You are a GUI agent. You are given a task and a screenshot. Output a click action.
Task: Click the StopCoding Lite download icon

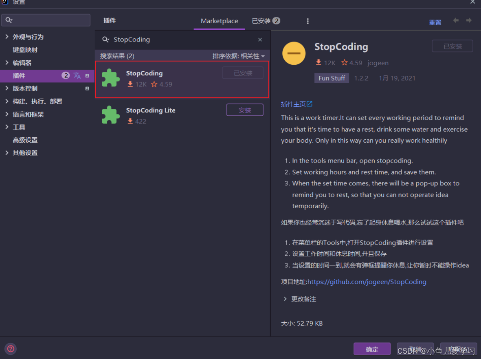pyautogui.click(x=130, y=121)
